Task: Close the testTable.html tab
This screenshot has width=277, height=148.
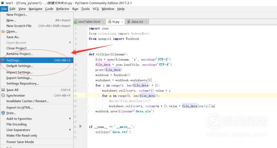Action: tap(103, 22)
